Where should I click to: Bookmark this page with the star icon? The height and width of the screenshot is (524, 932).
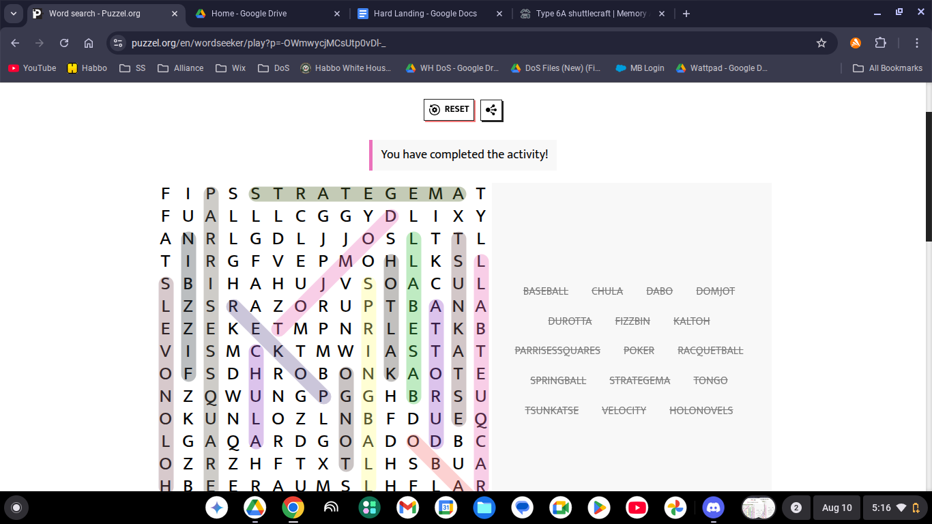tap(821, 43)
